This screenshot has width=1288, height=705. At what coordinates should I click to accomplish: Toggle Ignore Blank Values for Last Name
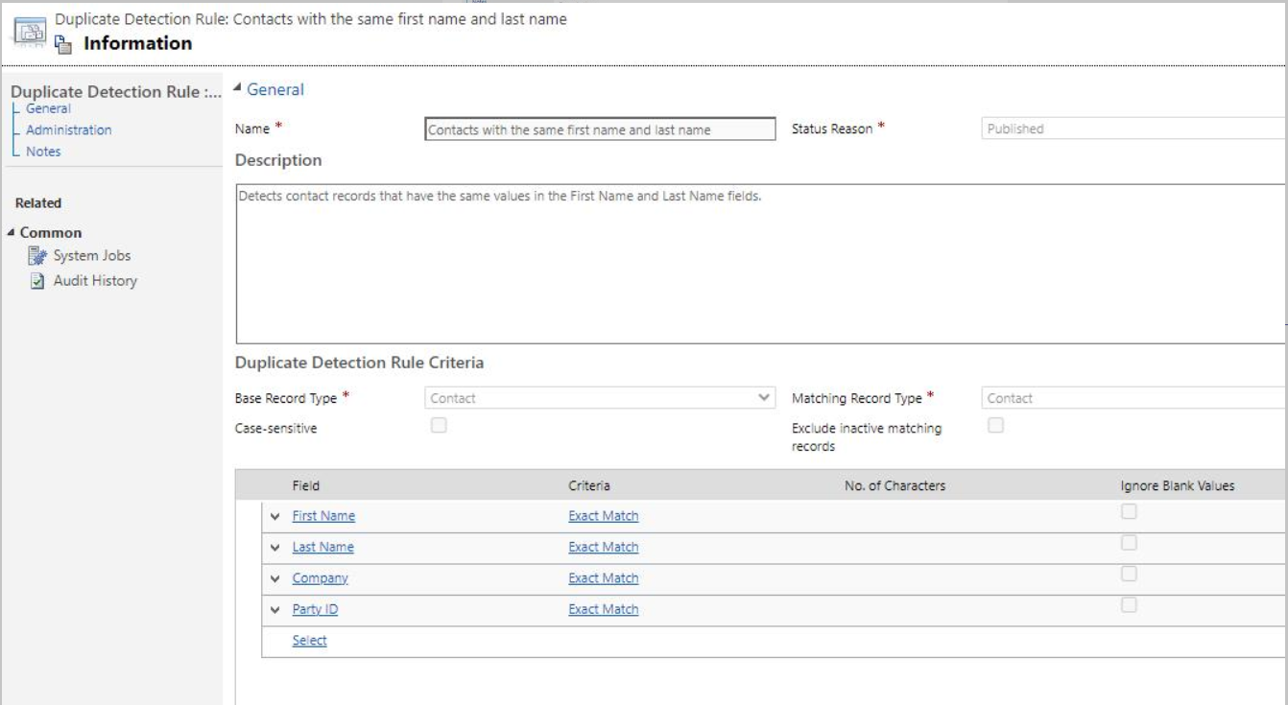1130,543
